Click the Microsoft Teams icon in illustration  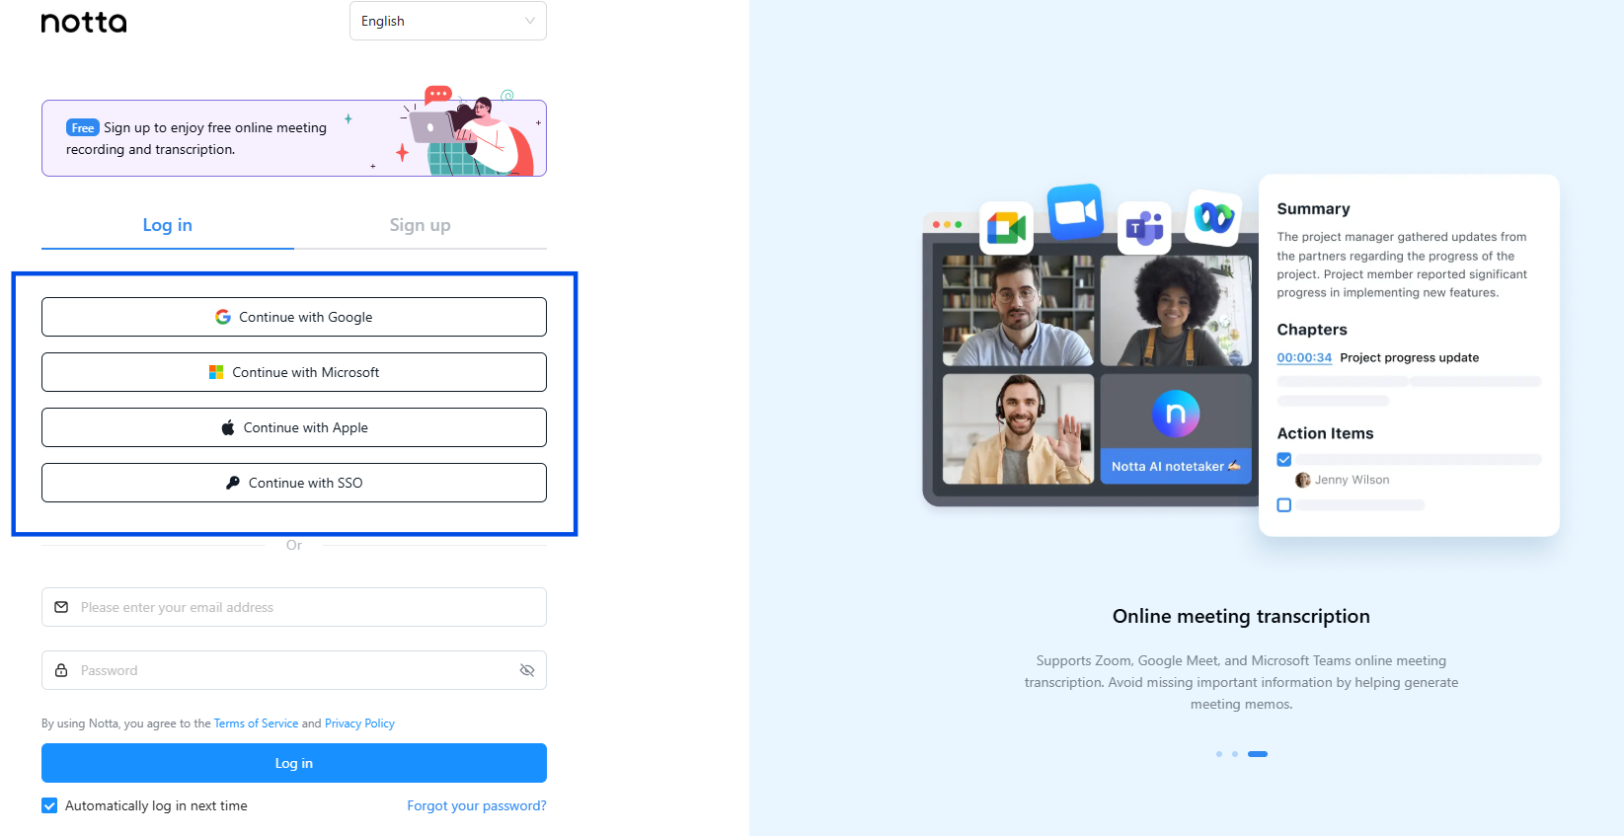coord(1144,228)
